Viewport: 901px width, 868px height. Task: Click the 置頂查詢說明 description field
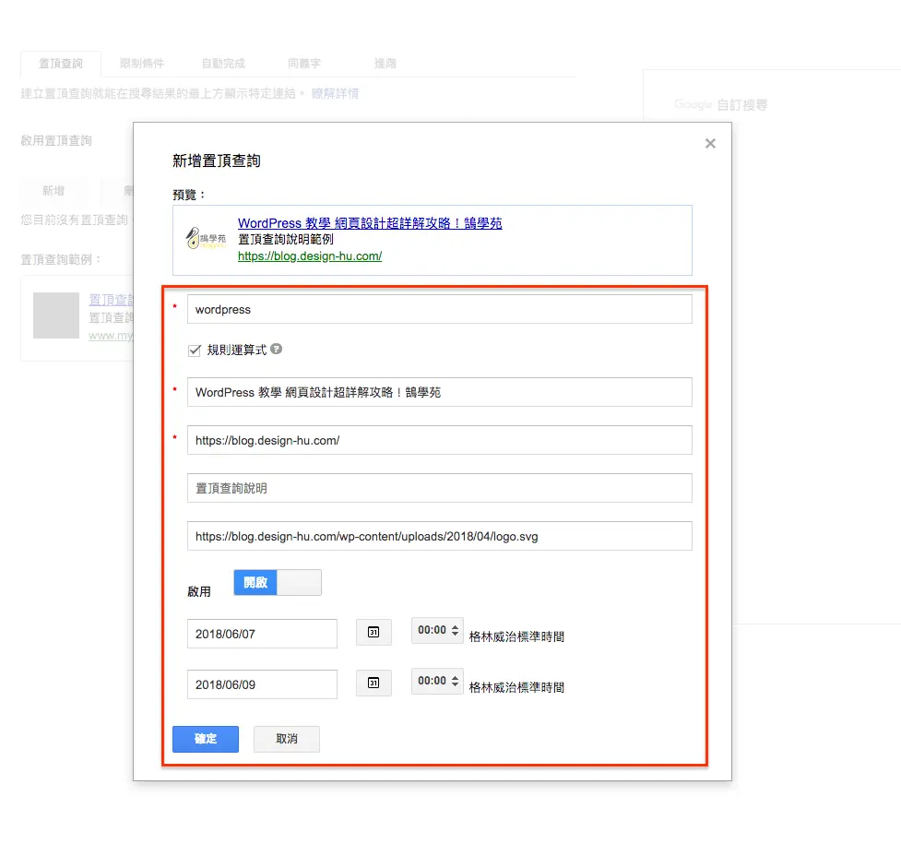(440, 488)
